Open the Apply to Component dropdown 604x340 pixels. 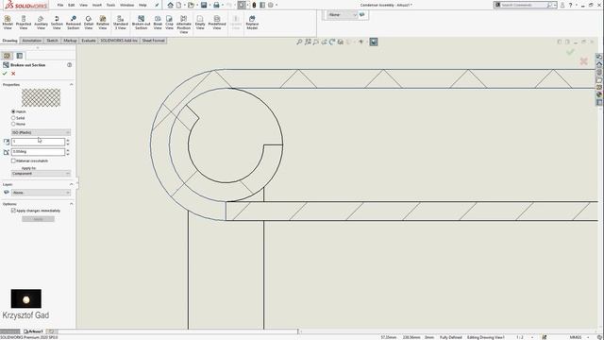pos(41,174)
